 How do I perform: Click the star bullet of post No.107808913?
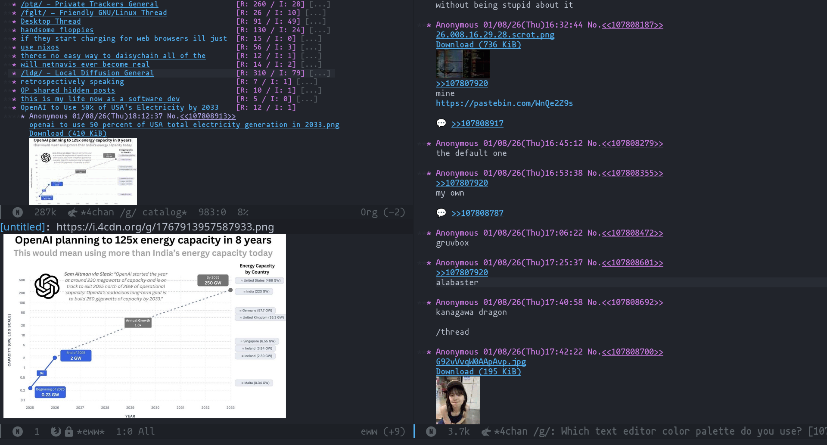click(x=23, y=116)
